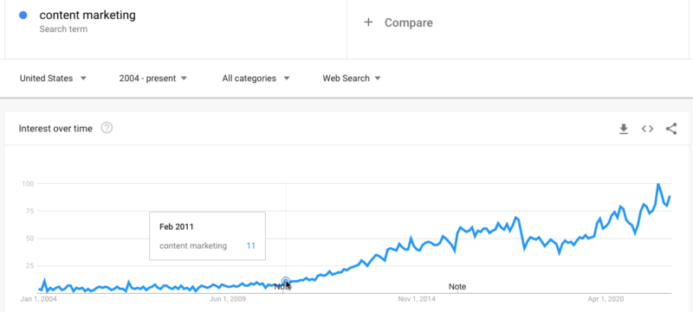Click the Feb 2011 tooltip box
The image size is (693, 312).
(x=207, y=236)
